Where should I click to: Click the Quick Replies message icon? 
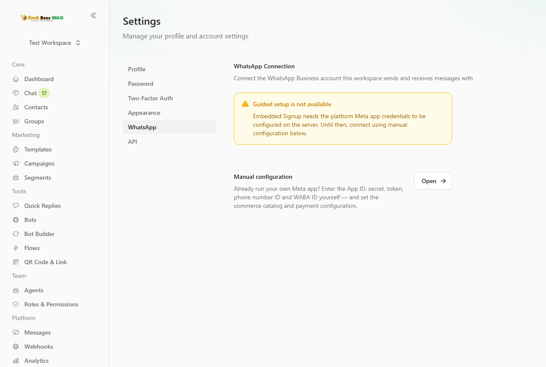(16, 206)
